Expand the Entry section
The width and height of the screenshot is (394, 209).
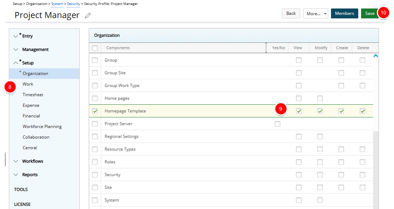tap(16, 36)
